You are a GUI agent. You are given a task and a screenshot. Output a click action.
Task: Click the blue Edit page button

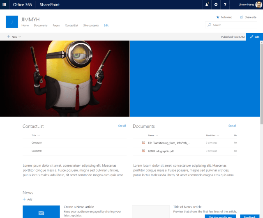[254, 37]
